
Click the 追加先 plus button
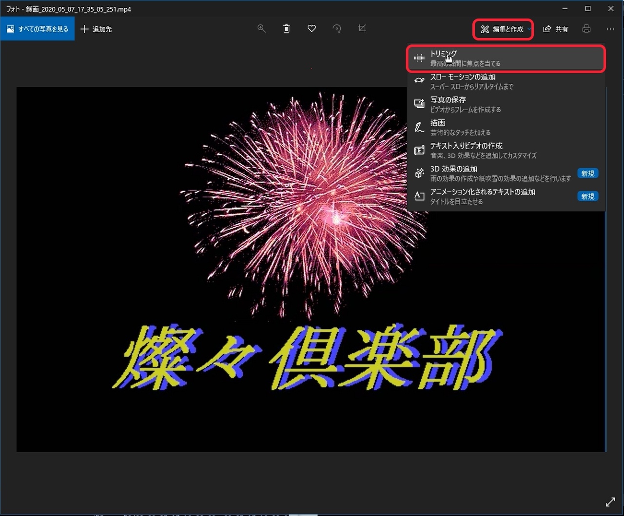(96, 29)
